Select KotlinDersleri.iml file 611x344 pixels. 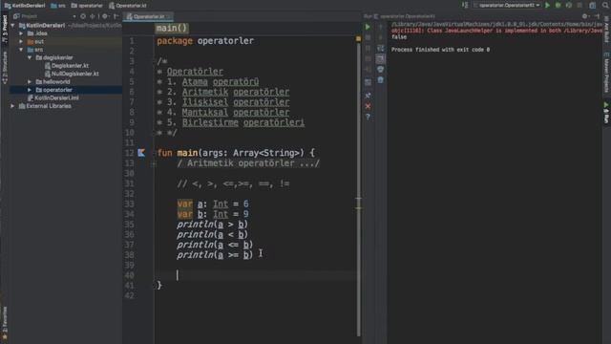pyautogui.click(x=53, y=97)
